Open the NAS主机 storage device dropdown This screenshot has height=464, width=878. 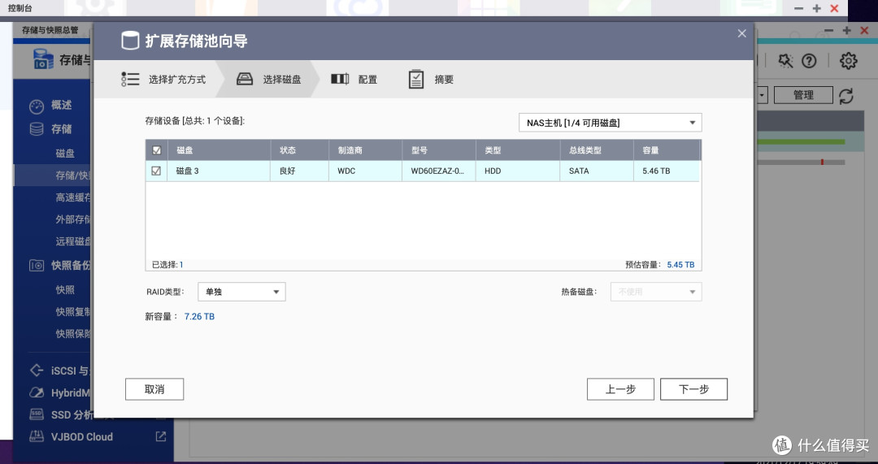[610, 123]
